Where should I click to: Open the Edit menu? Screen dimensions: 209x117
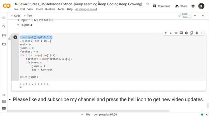23,9
